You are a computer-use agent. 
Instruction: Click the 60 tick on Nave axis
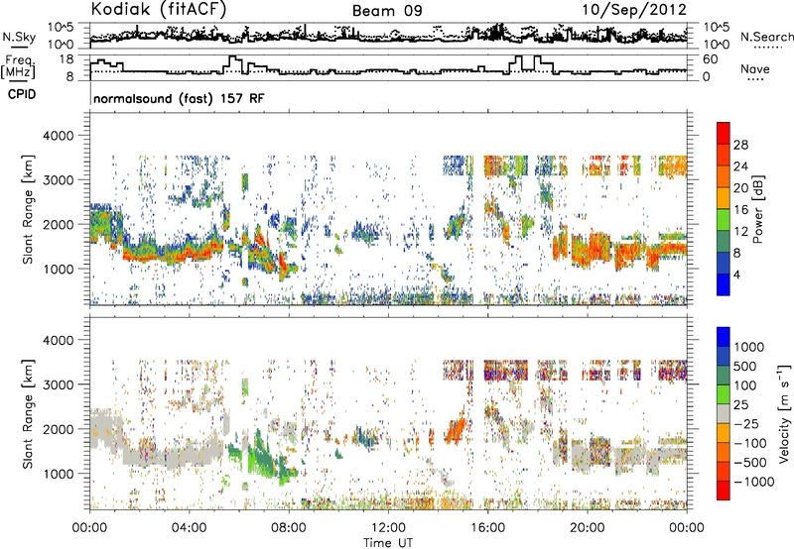point(711,59)
